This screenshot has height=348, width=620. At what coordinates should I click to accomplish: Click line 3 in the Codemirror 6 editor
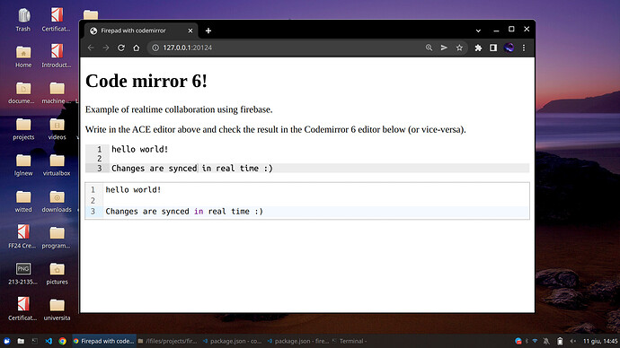click(316, 212)
